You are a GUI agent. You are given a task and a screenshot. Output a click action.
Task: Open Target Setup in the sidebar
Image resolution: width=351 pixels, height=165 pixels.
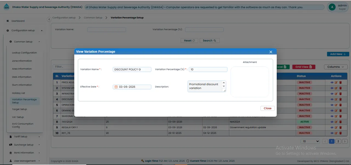(x=19, y=109)
